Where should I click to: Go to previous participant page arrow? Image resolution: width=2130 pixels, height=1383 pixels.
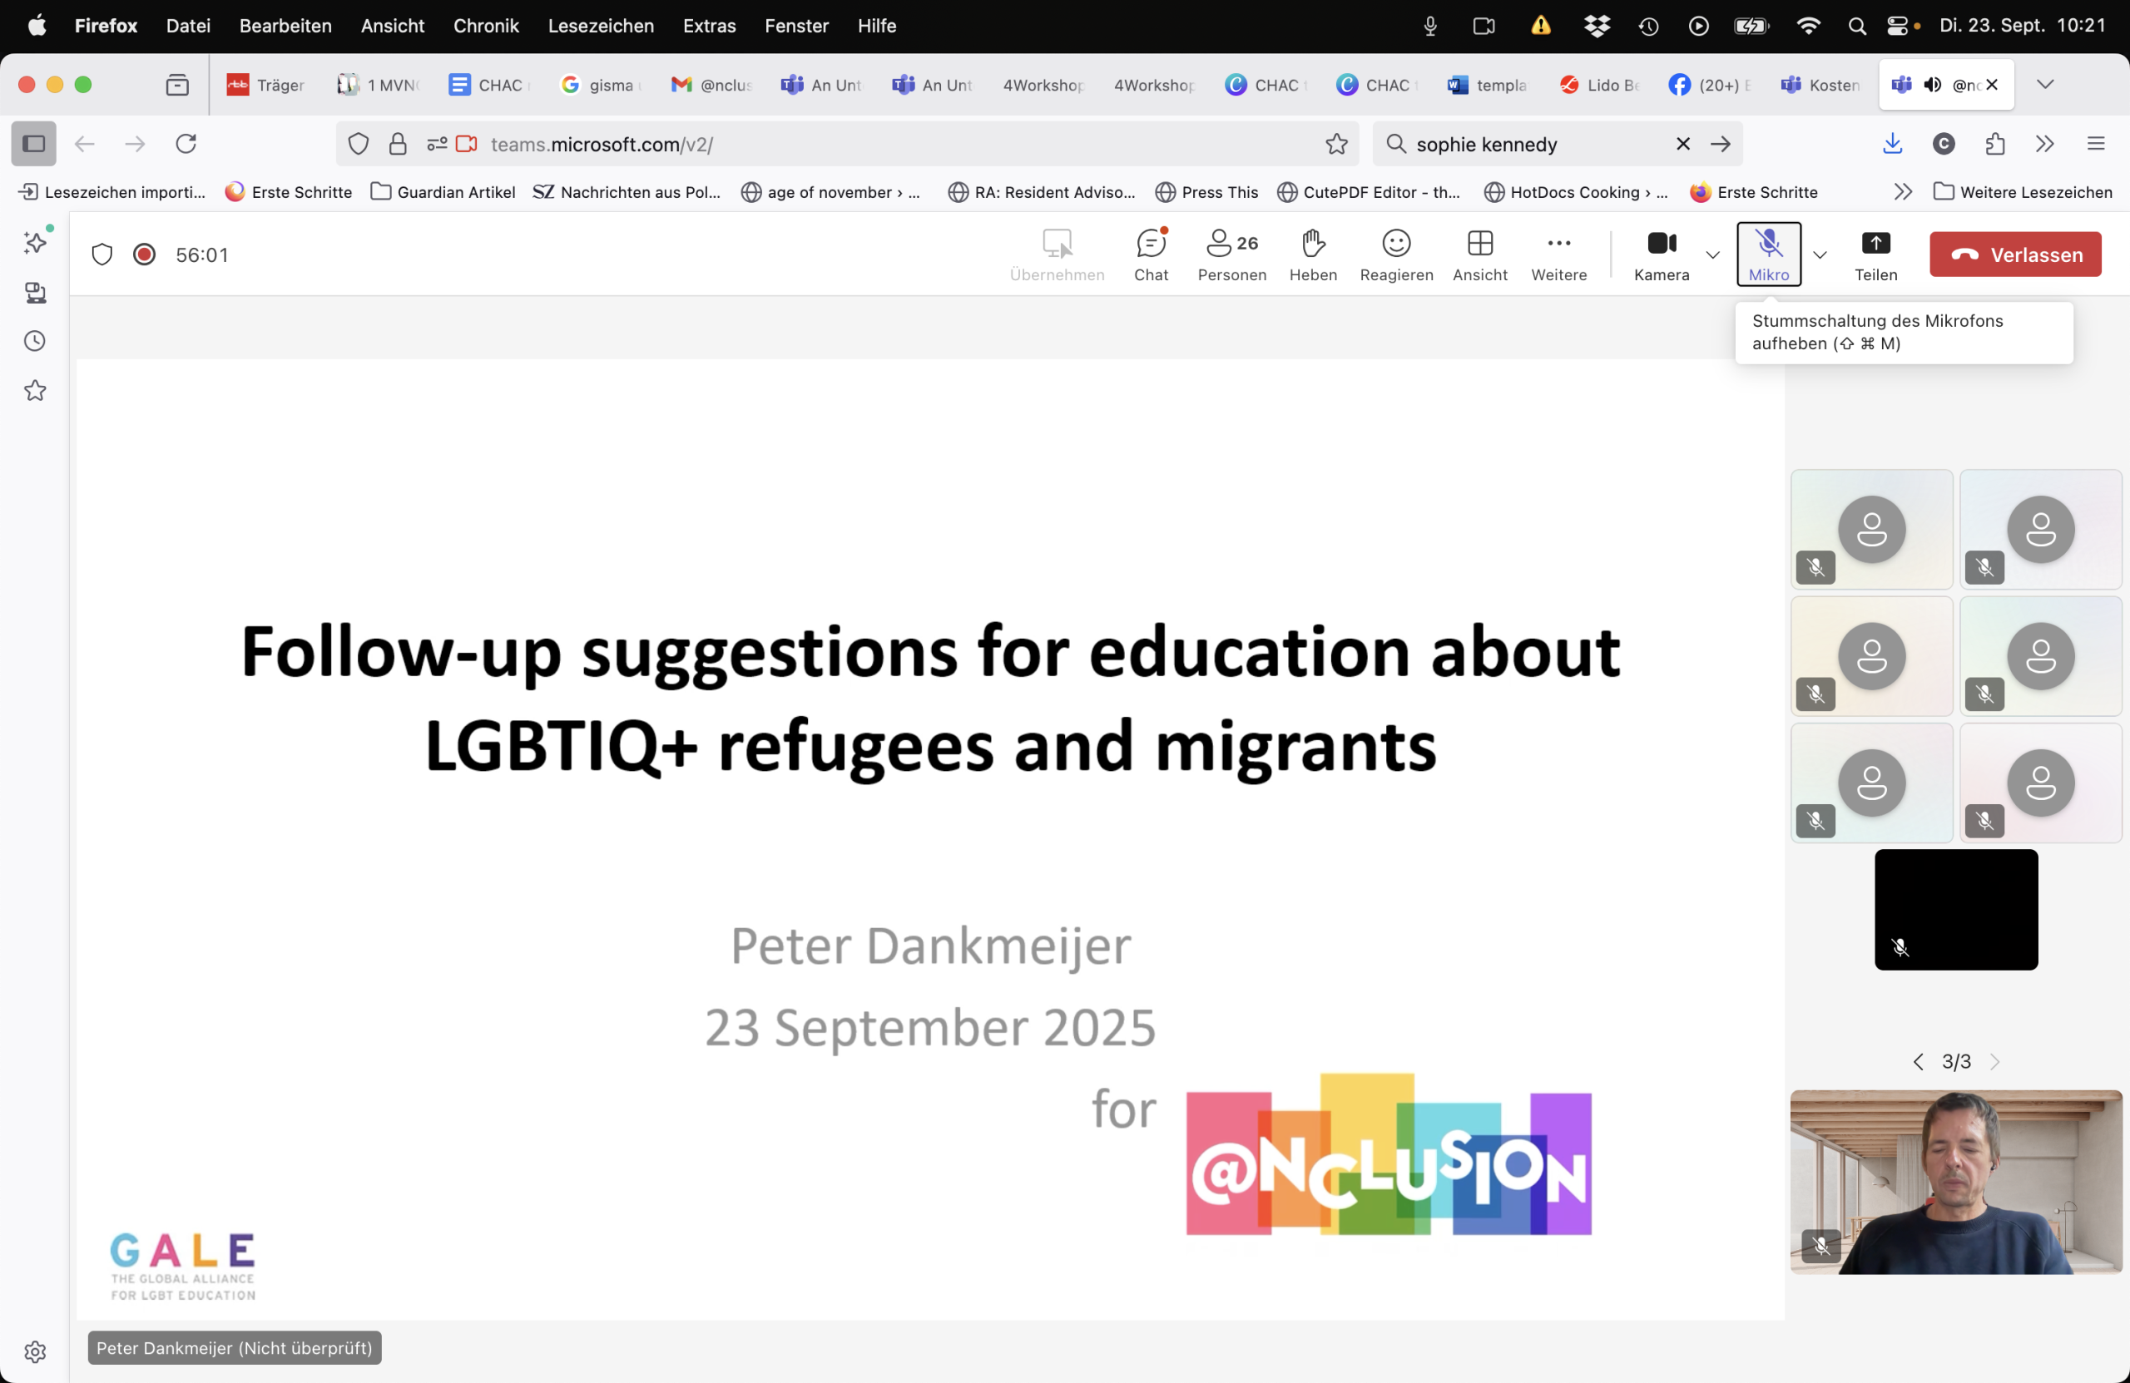(1917, 1062)
